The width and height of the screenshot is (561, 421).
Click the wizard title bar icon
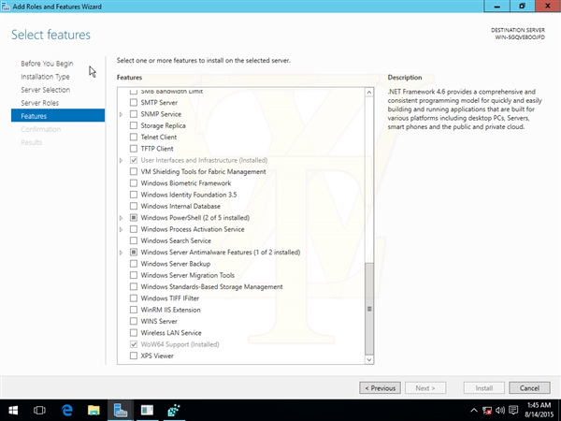[x=6, y=7]
